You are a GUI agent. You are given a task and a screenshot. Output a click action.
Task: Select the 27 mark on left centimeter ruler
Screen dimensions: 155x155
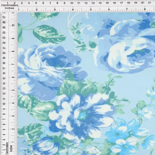(x=4, y=17)
